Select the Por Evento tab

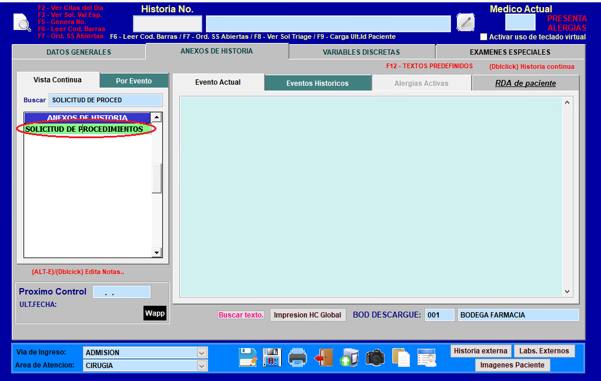[133, 81]
